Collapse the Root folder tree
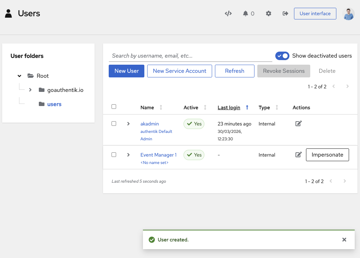360x258 pixels. pyautogui.click(x=19, y=76)
